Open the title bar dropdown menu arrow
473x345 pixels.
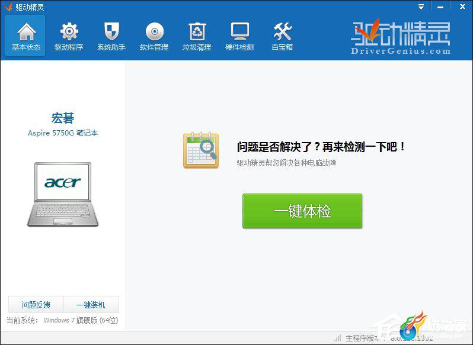point(421,7)
